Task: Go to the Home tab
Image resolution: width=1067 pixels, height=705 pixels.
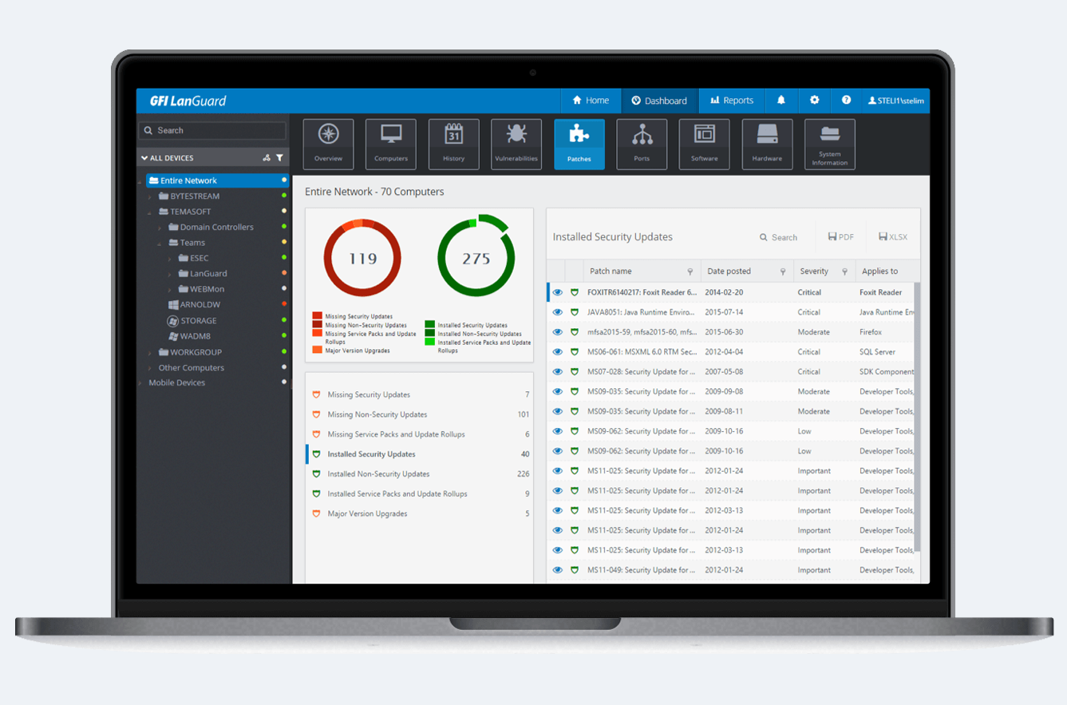Action: (x=591, y=101)
